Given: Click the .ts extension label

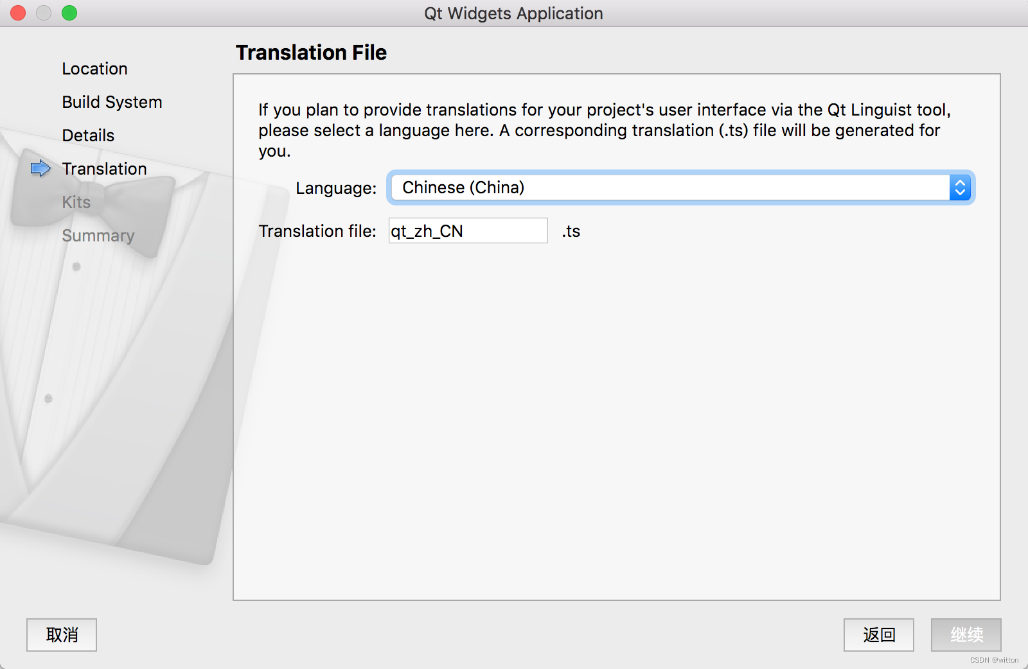Looking at the screenshot, I should tap(571, 231).
